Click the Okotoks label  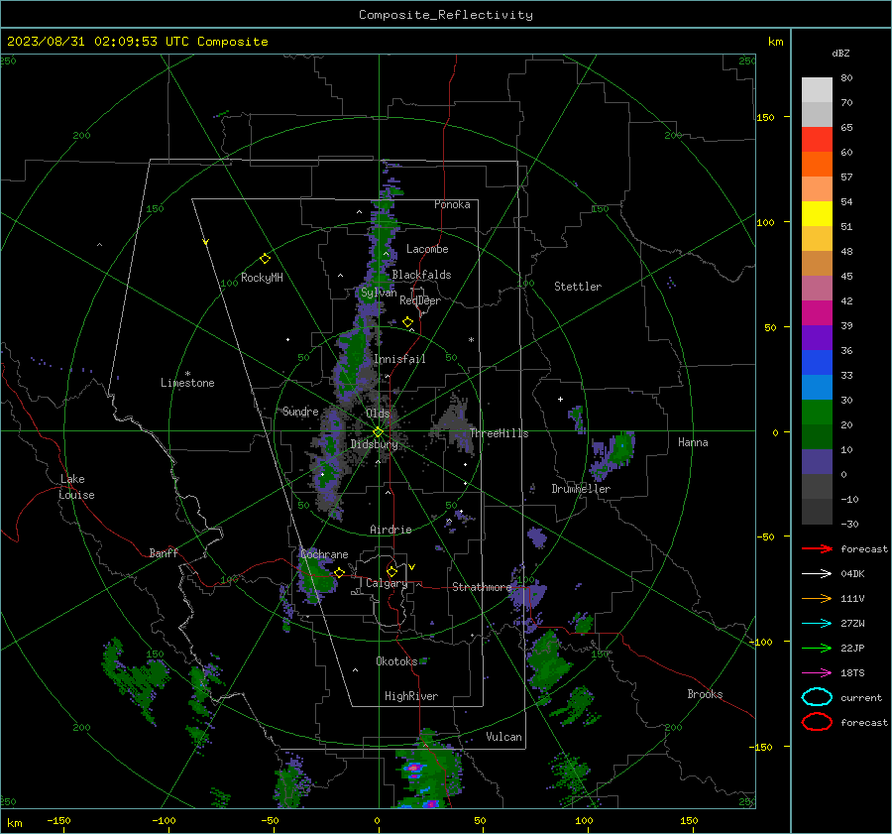(396, 661)
